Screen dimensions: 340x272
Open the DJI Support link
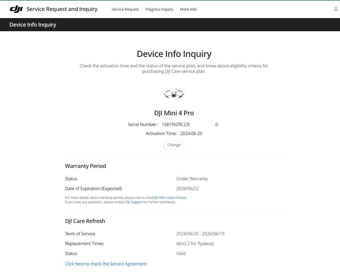134,202
